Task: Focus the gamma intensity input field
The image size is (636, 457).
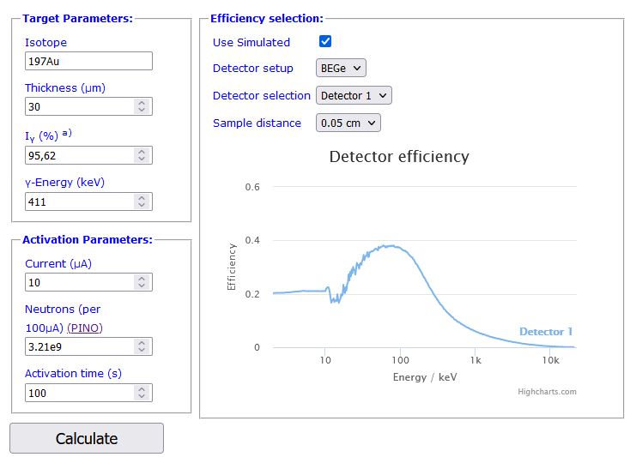Action: click(79, 155)
